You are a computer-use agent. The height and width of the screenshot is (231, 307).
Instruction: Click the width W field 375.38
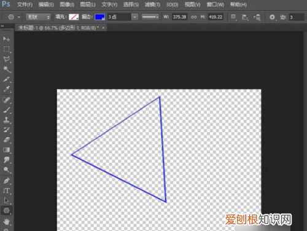pos(179,17)
